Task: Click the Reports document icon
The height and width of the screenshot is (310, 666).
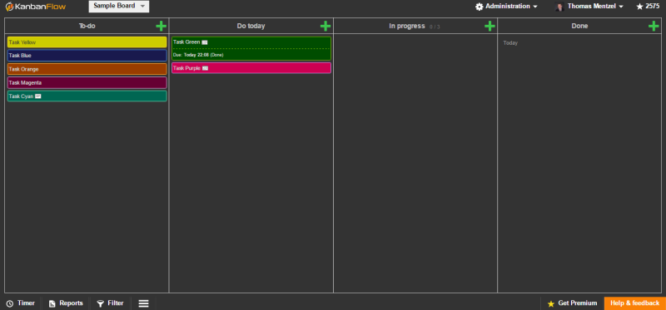Action: [x=52, y=303]
